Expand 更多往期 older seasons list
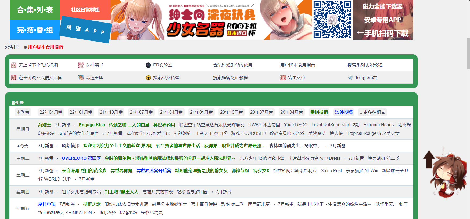This screenshot has width=470, height=219. tap(372, 112)
